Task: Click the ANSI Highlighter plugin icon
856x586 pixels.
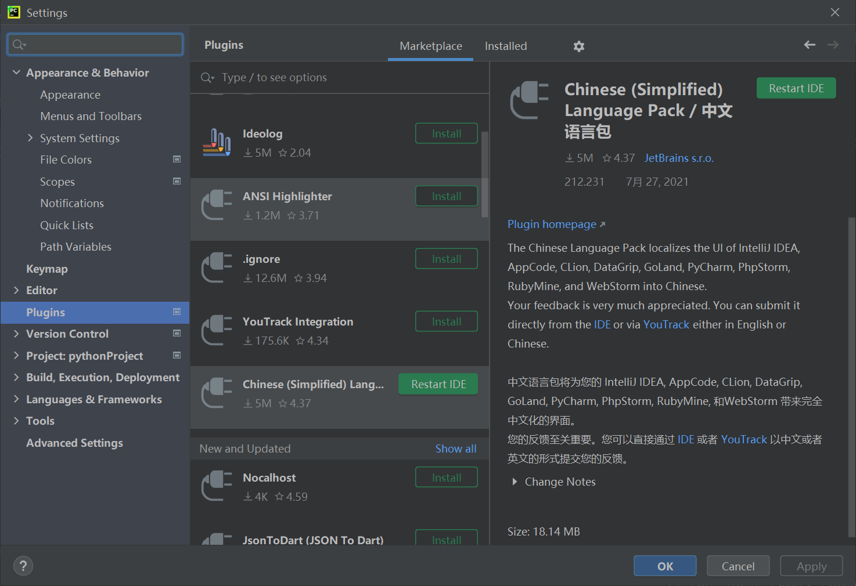Action: click(x=217, y=205)
